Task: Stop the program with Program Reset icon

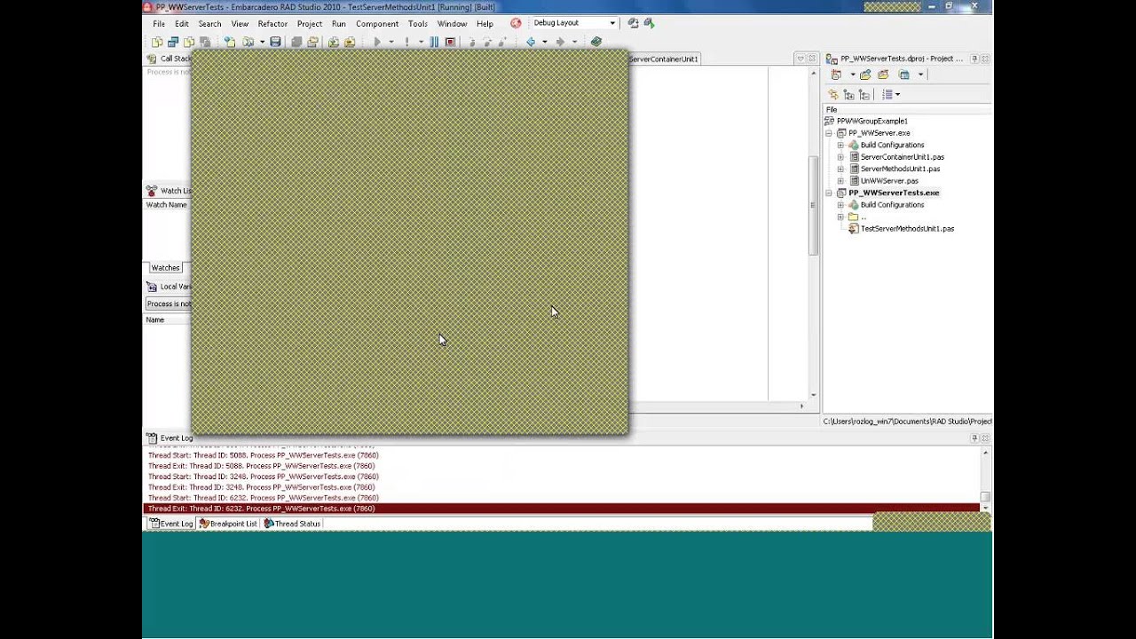Action: coord(450,42)
